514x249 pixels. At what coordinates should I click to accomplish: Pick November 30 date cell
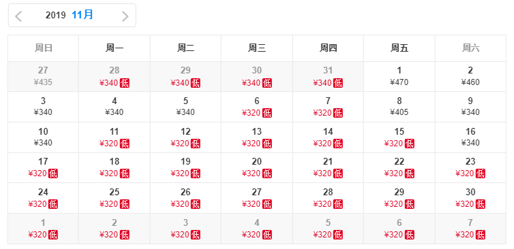[470, 198]
